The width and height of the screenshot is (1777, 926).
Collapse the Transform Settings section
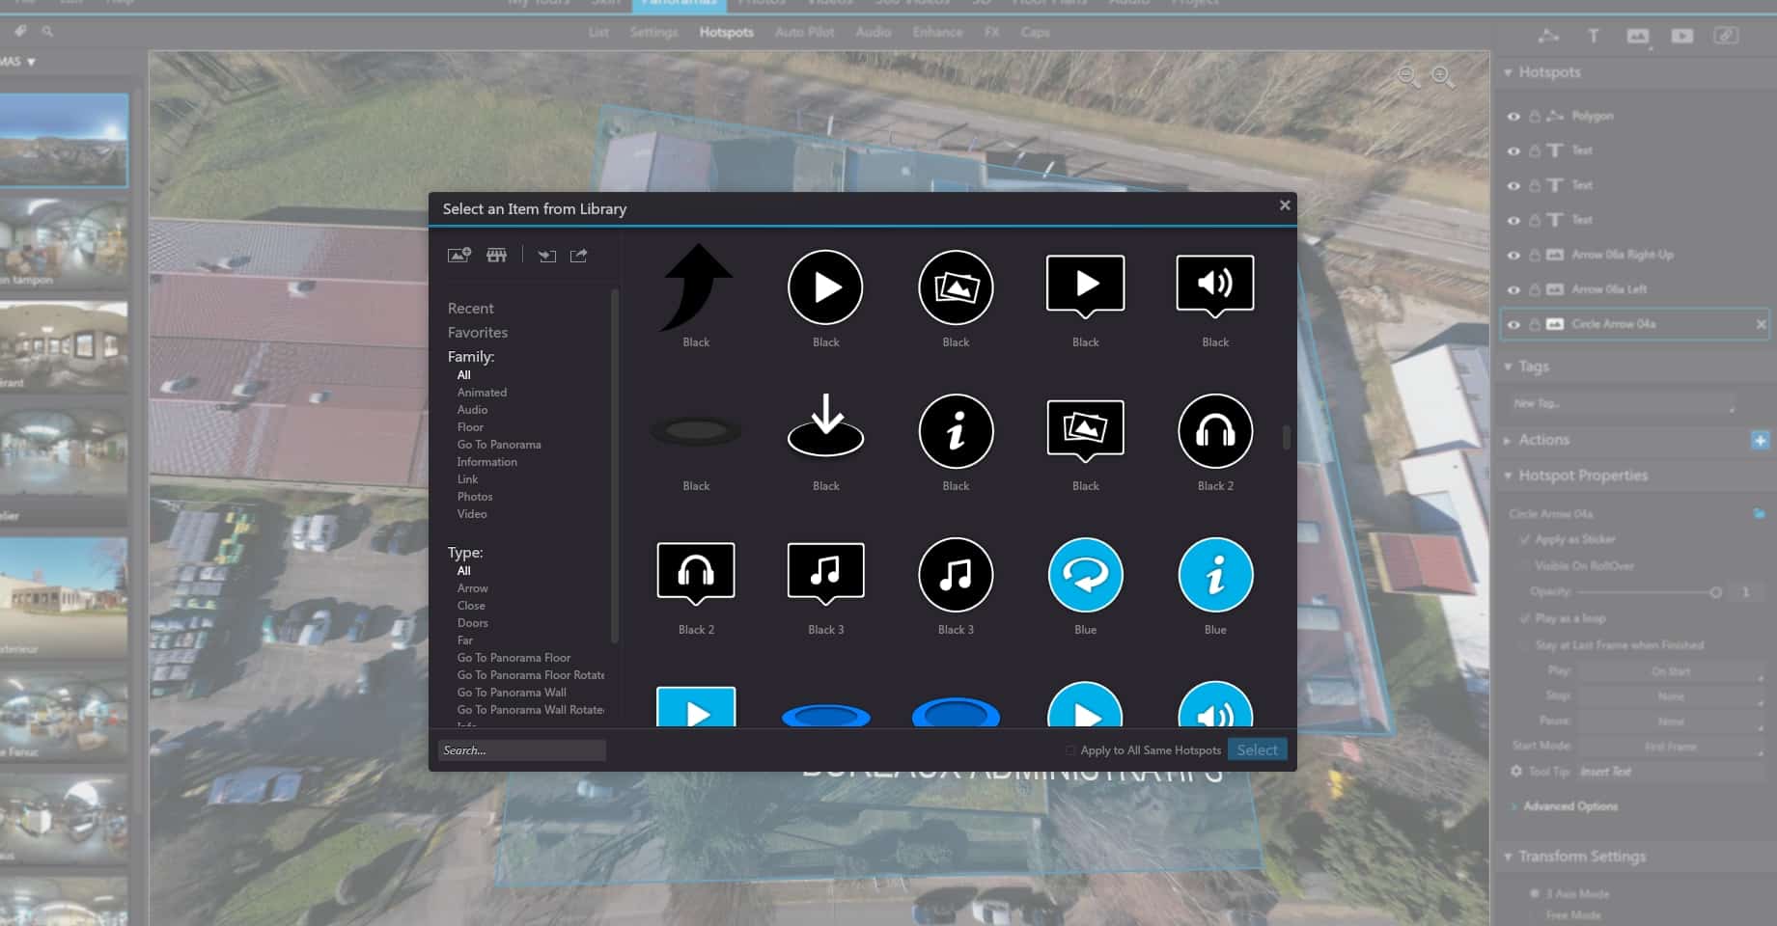tap(1508, 857)
